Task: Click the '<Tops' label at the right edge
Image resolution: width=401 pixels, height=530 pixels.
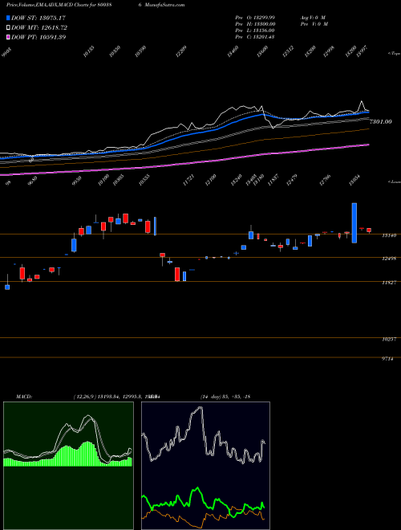Action: click(x=394, y=54)
